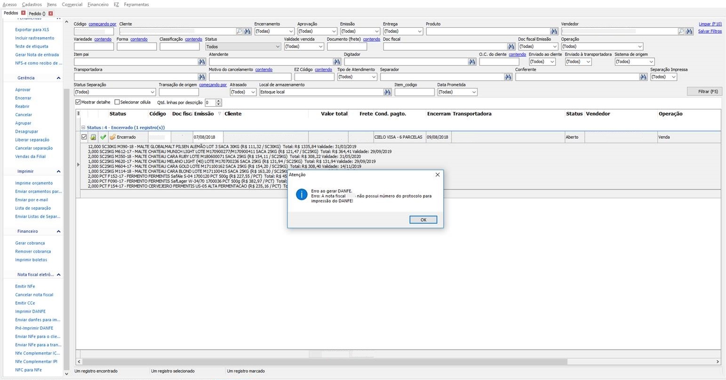Open the Ferramentas menu
726x380 pixels.
coord(136,5)
